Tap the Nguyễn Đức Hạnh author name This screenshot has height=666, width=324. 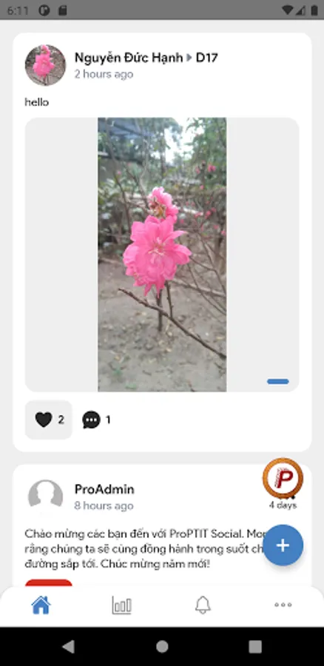click(x=129, y=57)
